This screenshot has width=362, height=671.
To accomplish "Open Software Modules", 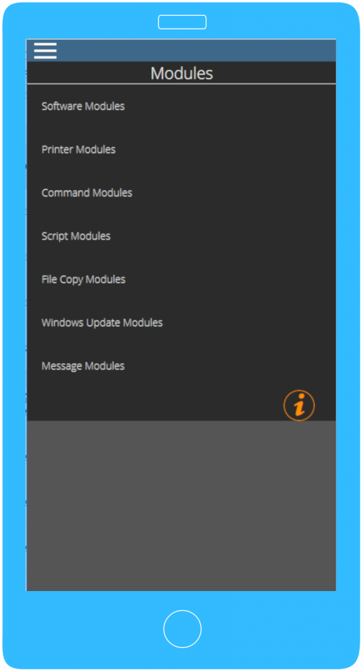I will 83,106.
